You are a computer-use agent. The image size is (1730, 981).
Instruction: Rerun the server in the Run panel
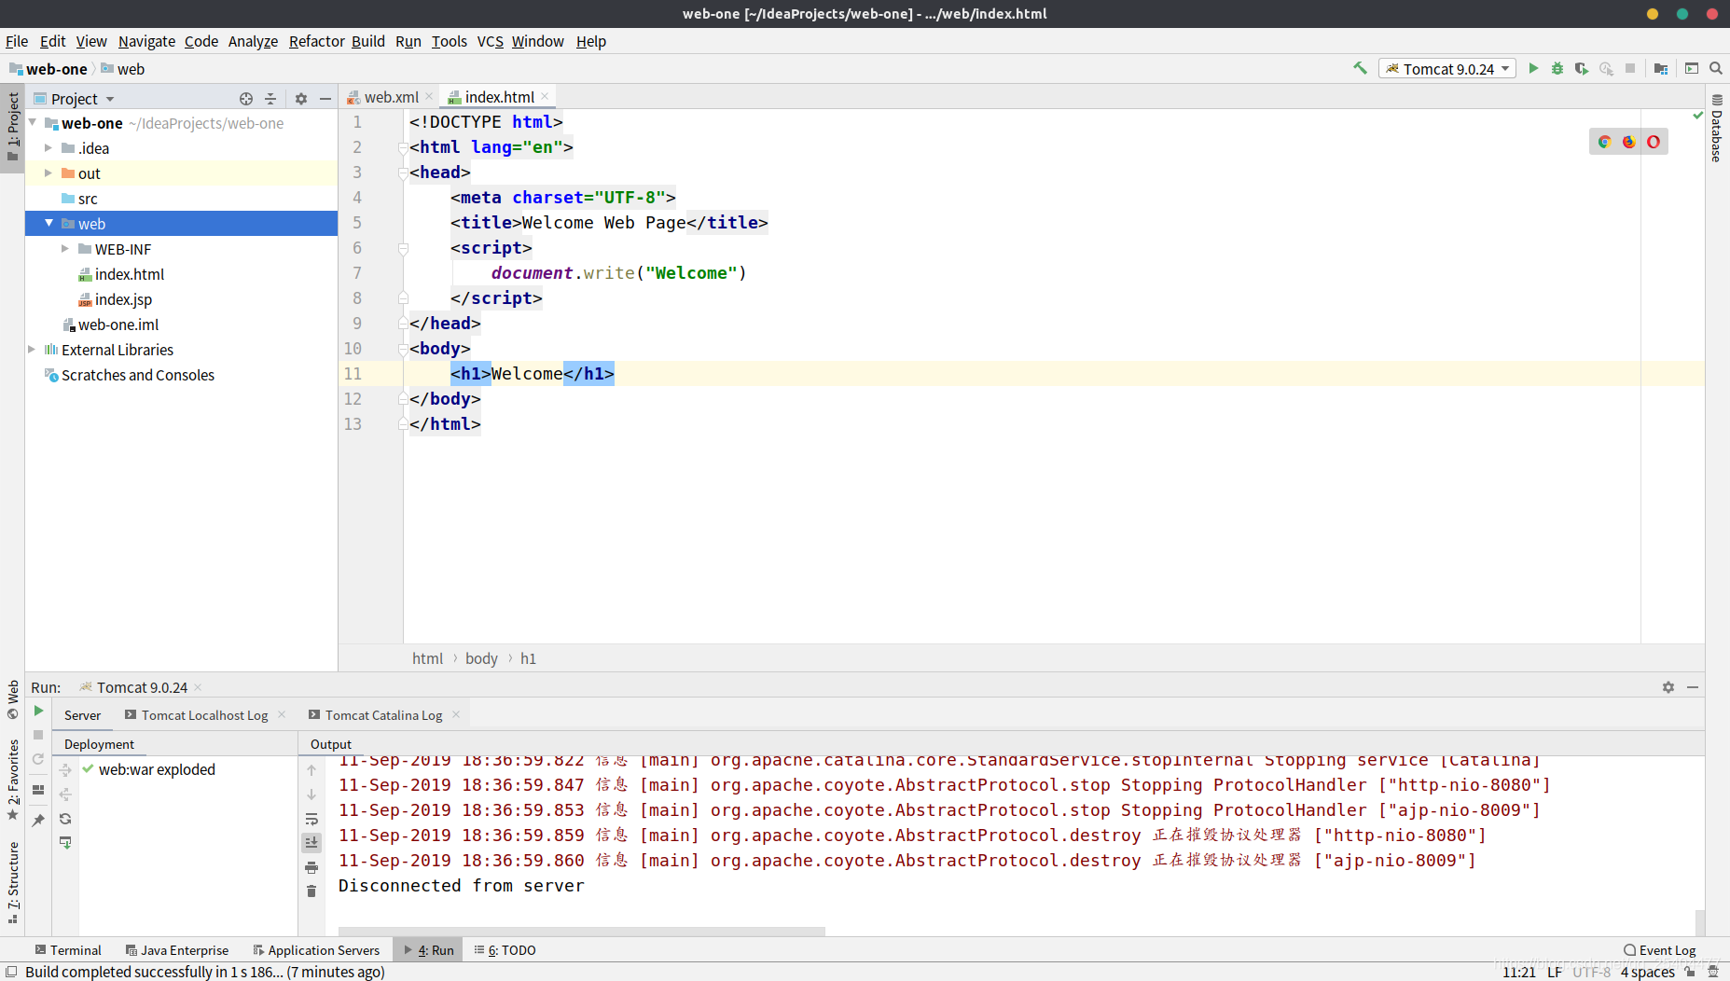coord(38,711)
